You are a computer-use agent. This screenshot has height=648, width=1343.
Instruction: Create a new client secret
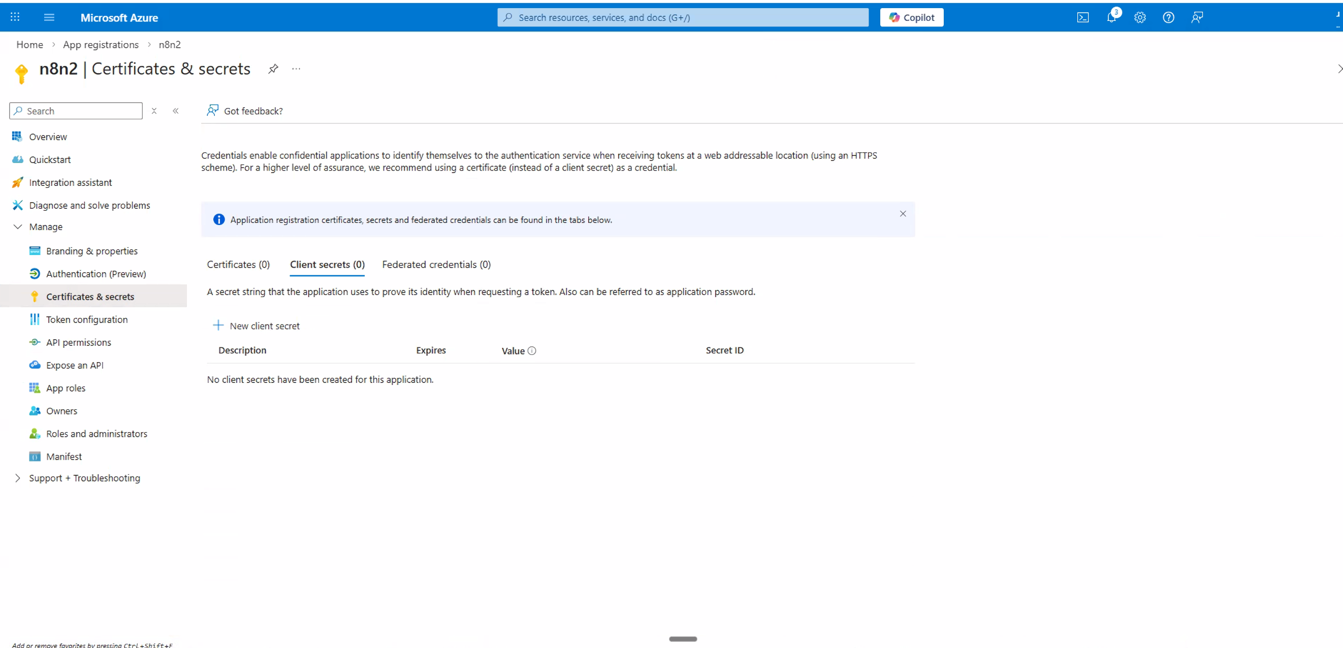pyautogui.click(x=257, y=325)
